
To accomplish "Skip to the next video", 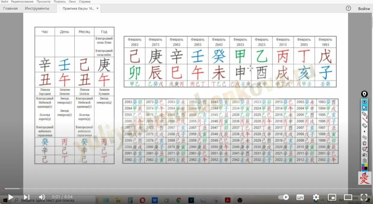I will tap(27, 197).
